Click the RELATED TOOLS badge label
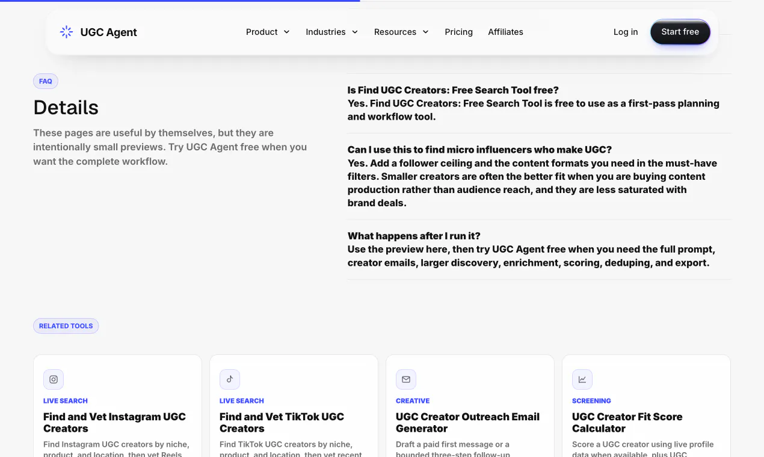Viewport: 764px width, 457px height. 66,326
